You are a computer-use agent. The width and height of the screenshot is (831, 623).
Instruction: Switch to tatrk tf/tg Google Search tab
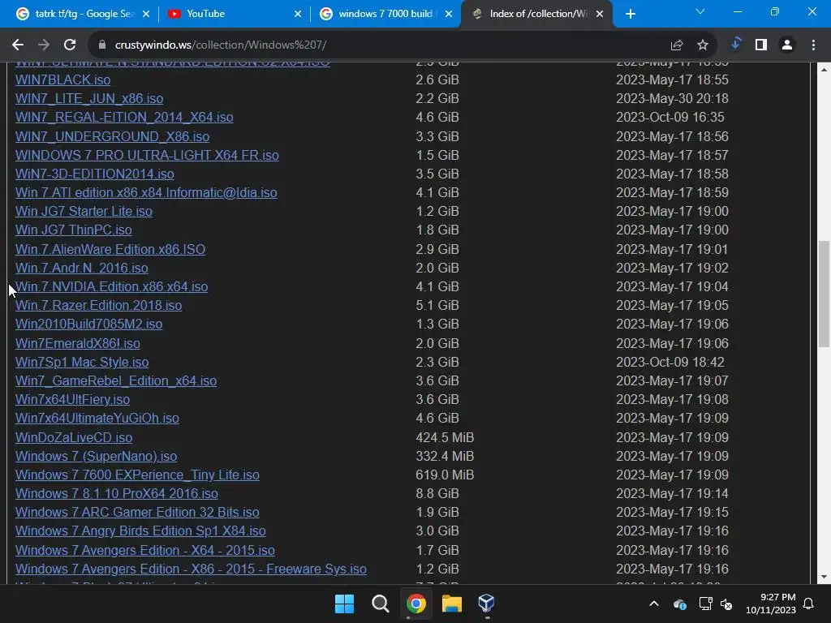coord(84,14)
